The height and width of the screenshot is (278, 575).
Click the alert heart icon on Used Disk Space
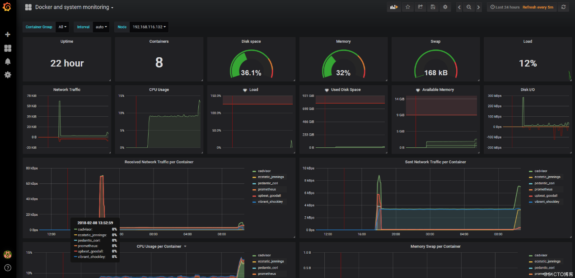327,90
